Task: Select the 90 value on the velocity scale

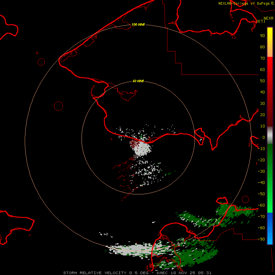Action: click(x=262, y=36)
